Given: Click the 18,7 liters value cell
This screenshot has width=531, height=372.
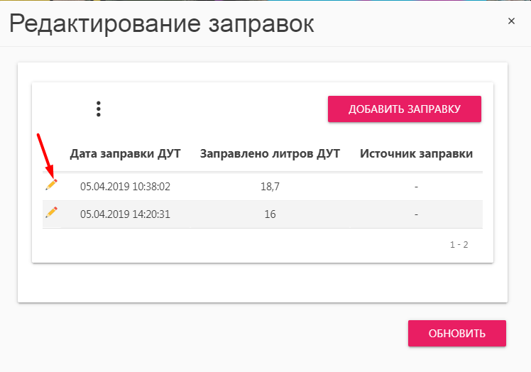Looking at the screenshot, I should (270, 186).
